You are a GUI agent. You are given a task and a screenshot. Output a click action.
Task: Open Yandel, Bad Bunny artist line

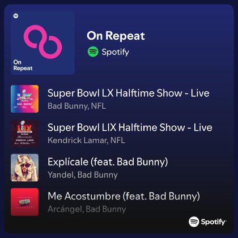83,175
